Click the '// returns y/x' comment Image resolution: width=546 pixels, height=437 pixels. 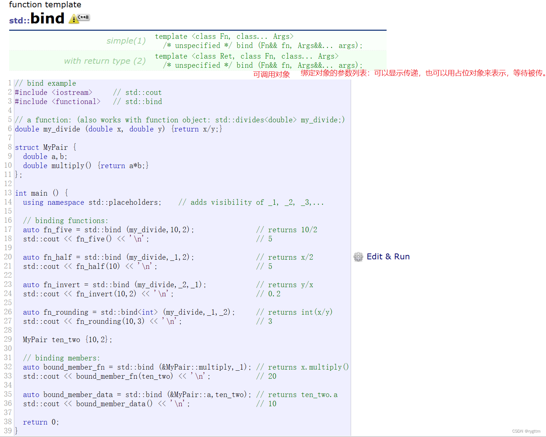coord(285,285)
